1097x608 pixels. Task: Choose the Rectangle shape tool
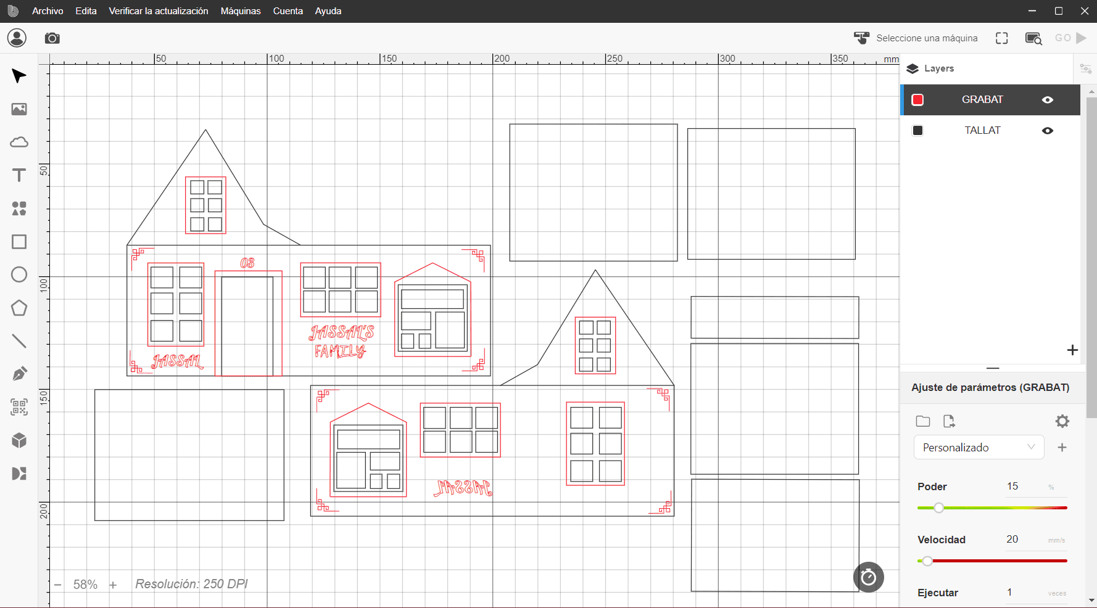19,242
